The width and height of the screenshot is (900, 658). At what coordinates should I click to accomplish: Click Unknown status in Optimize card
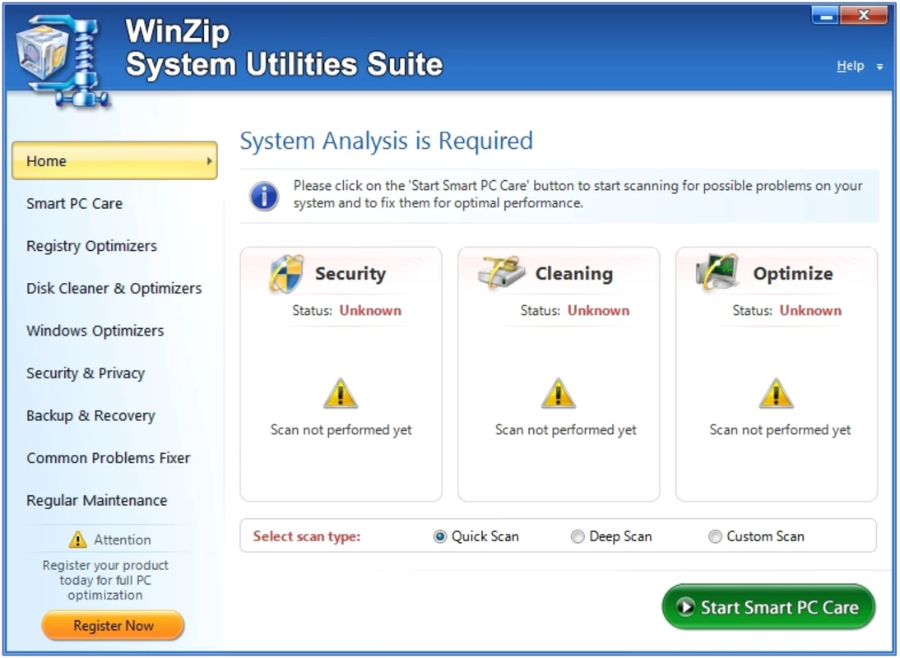point(810,310)
